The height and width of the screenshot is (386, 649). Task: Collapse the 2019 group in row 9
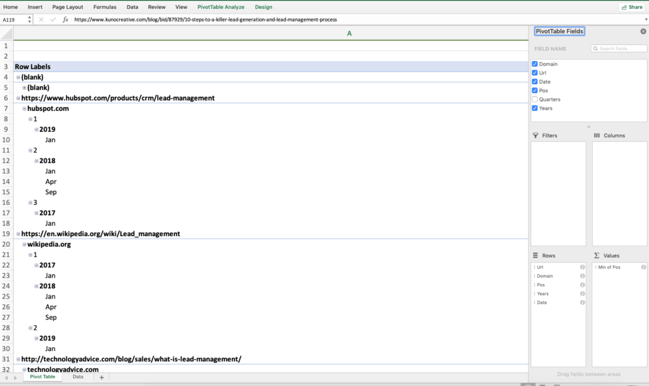pyautogui.click(x=36, y=129)
